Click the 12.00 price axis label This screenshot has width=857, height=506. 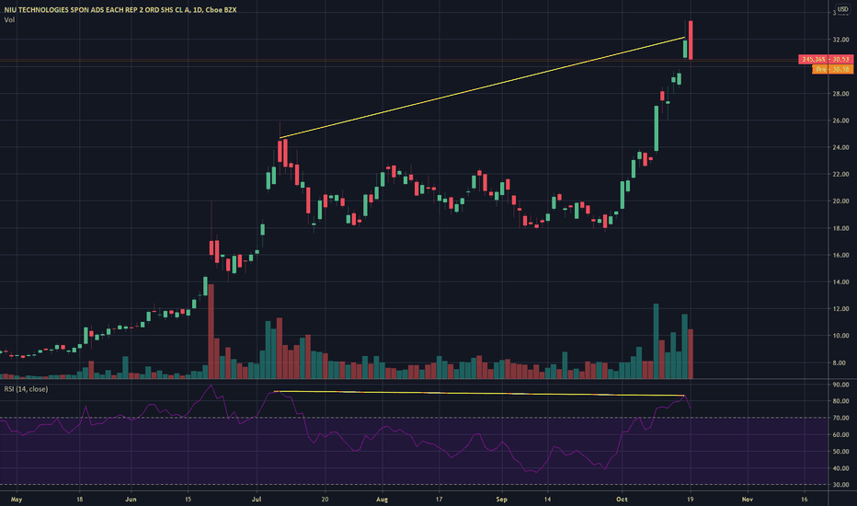click(840, 309)
